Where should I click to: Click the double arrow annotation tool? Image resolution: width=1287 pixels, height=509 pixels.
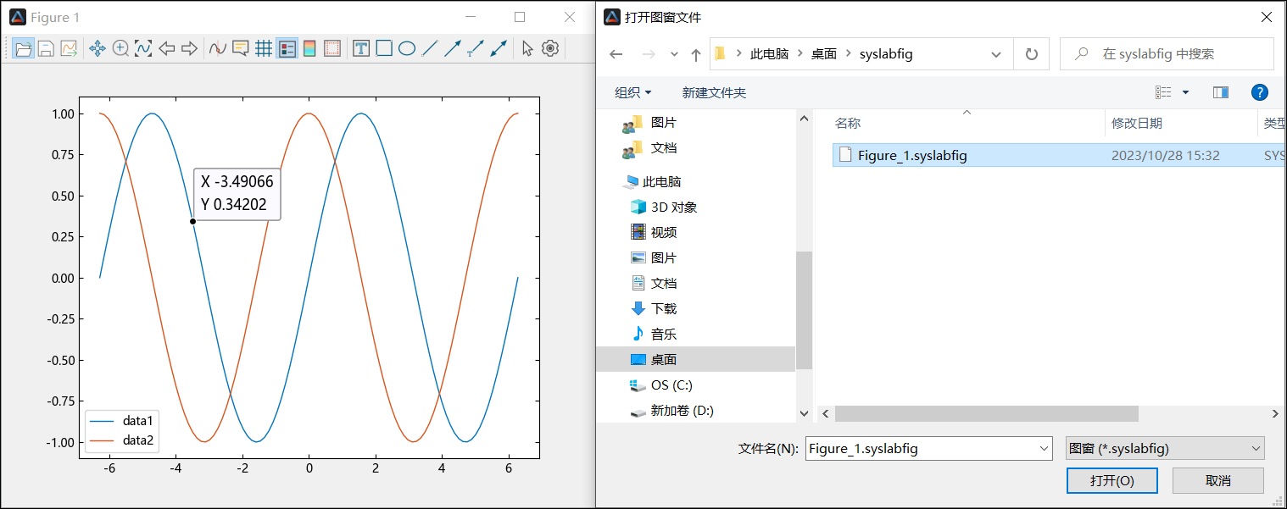click(x=499, y=49)
